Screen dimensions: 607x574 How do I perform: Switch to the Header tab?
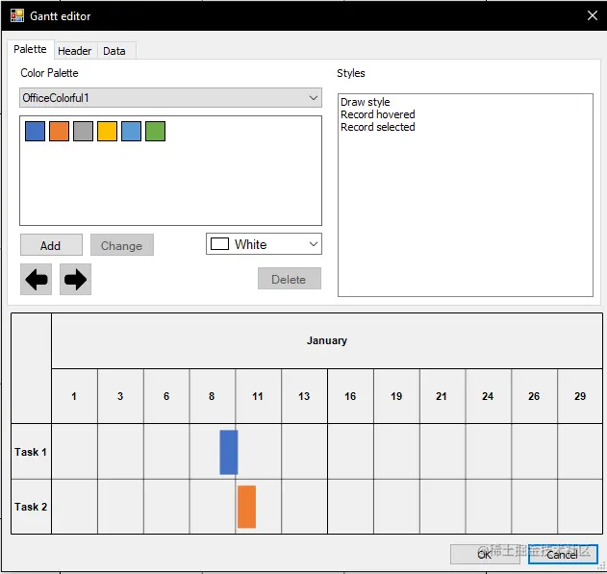(x=75, y=51)
